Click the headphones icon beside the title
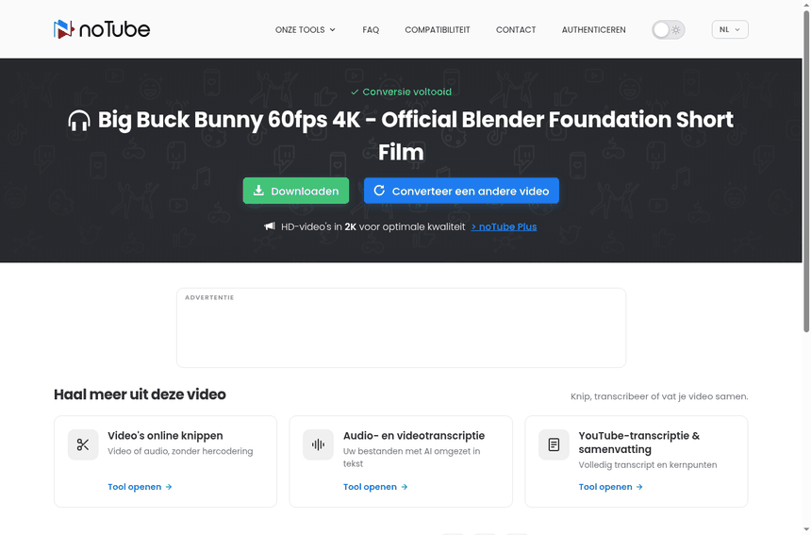Viewport: 811px width, 535px height. tap(79, 121)
